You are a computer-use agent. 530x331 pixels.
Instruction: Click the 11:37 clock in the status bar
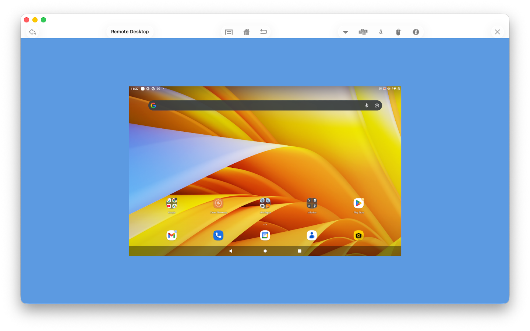pyautogui.click(x=135, y=89)
